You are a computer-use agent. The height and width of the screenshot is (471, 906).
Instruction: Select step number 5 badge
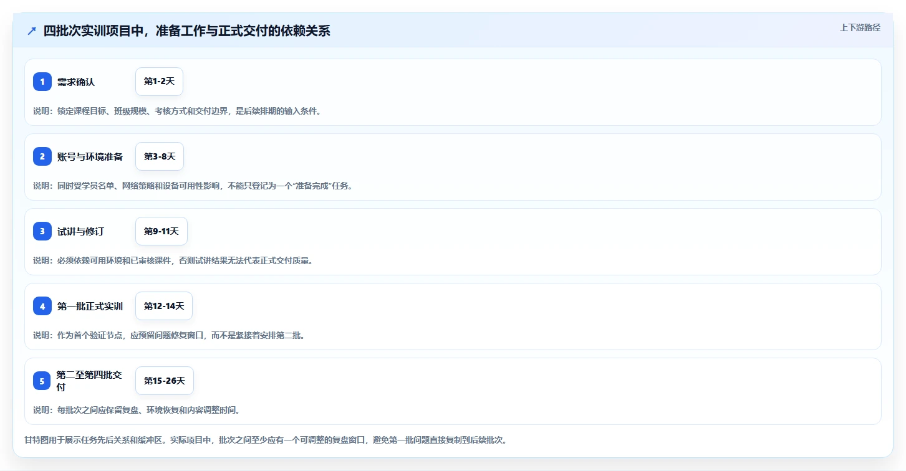[42, 381]
